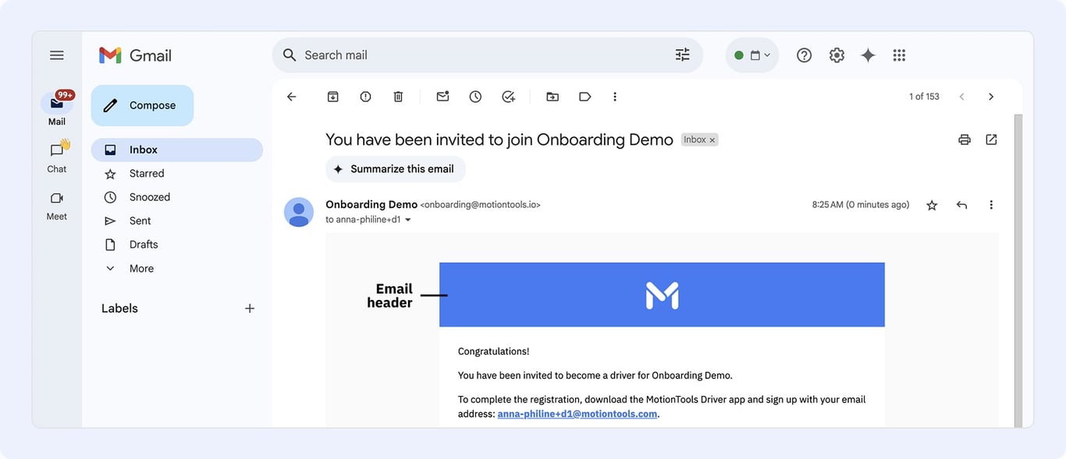Add this email to Tasks

tap(508, 97)
